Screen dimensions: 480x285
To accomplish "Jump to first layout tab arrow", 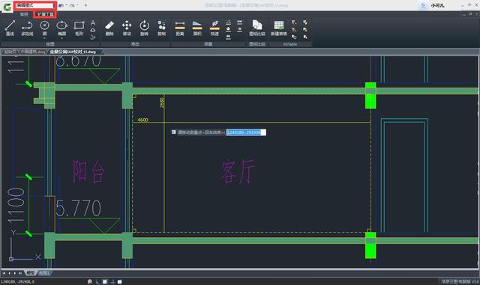I will (x=4, y=273).
